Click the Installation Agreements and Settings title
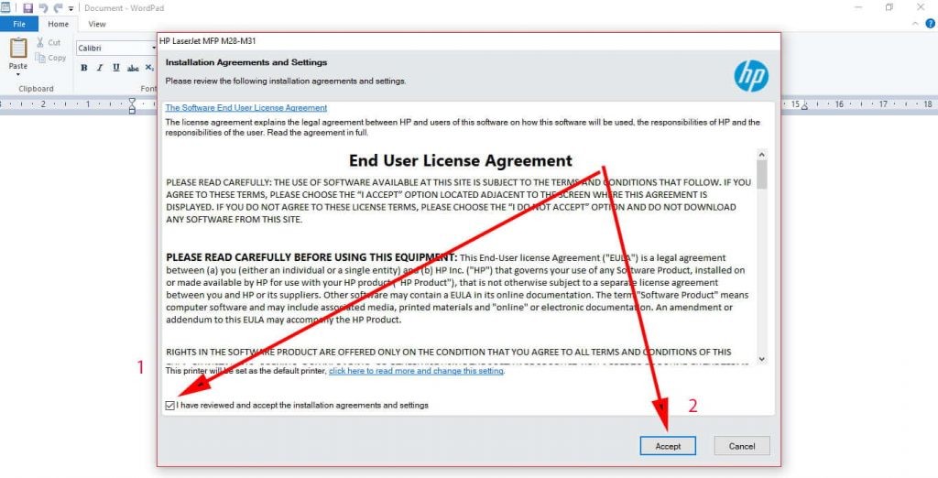938x478 pixels. 246,62
